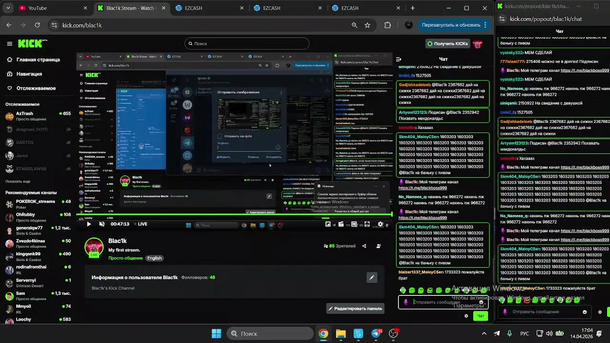The width and height of the screenshot is (610, 343).
Task: Click the pencil edit icon in the user info panel
Action: pos(372,277)
